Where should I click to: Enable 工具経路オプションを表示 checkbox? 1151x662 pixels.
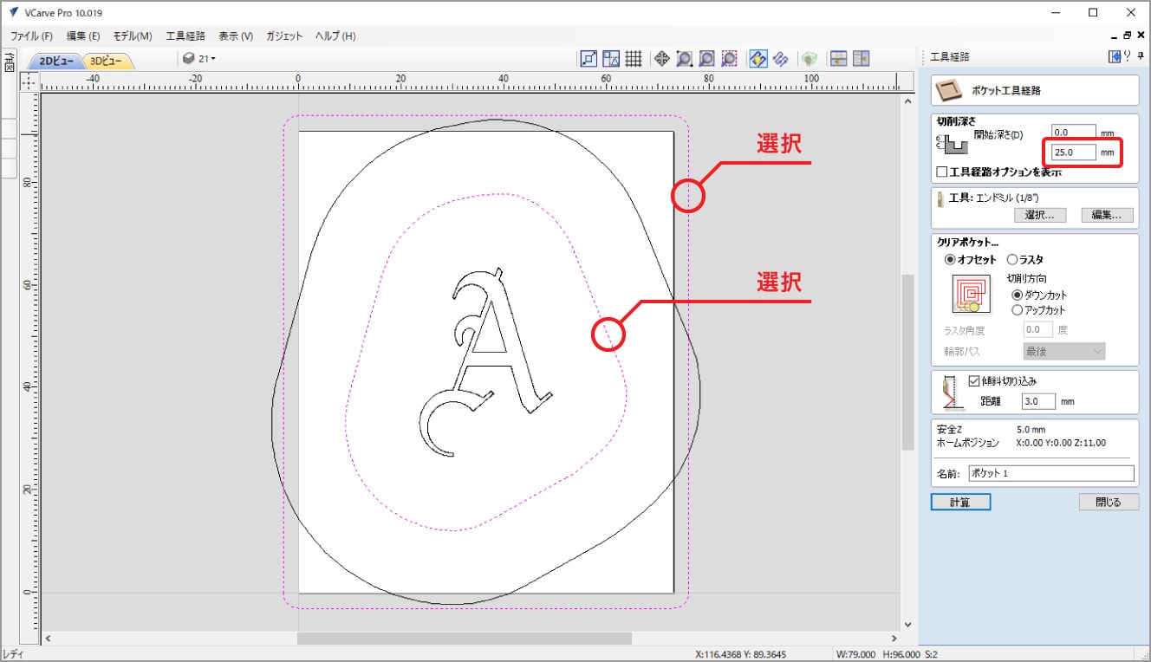(943, 172)
